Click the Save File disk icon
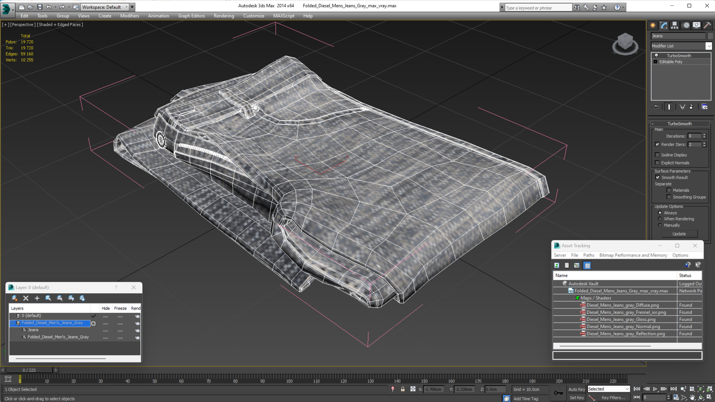 click(x=40, y=7)
